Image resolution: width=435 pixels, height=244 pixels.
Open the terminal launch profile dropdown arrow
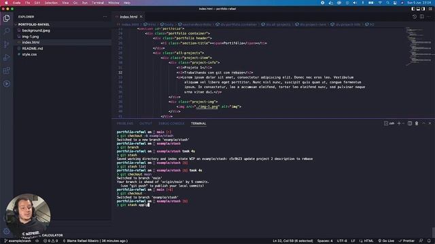click(403, 123)
